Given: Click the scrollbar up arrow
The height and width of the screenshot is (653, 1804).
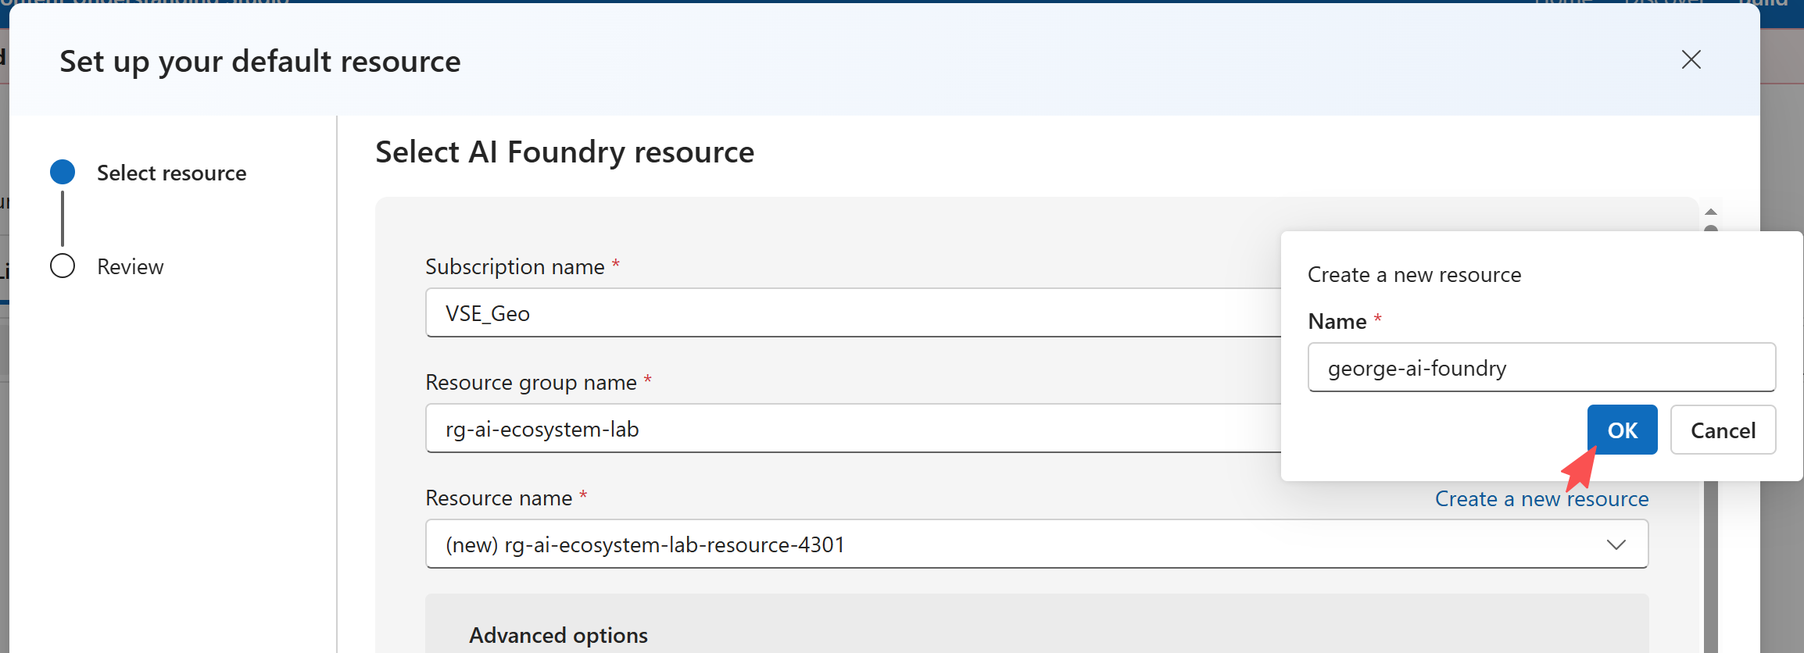Looking at the screenshot, I should point(1710,212).
